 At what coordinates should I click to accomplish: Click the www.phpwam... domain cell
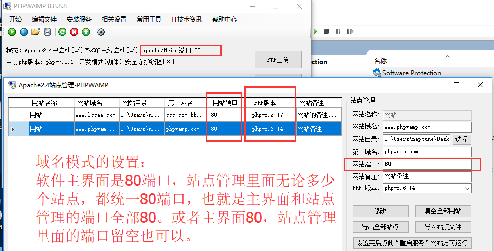pos(97,129)
